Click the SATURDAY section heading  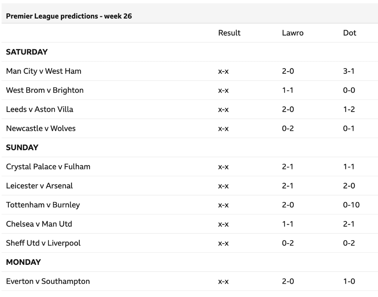[x=27, y=52]
